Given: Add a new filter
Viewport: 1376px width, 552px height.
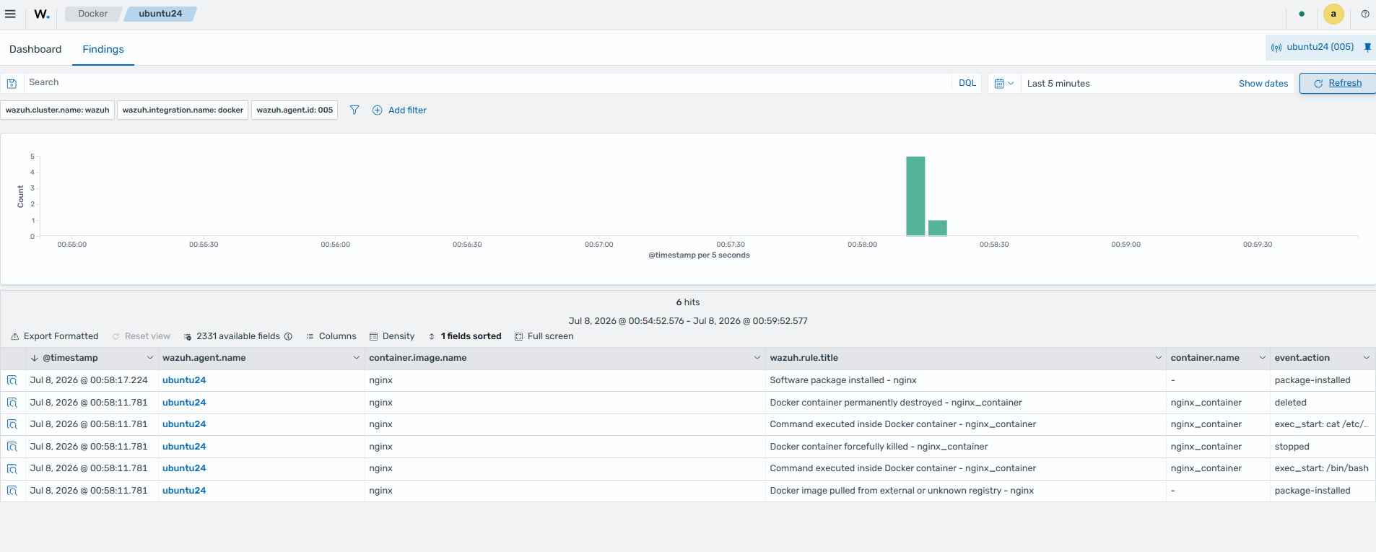Looking at the screenshot, I should pos(399,110).
